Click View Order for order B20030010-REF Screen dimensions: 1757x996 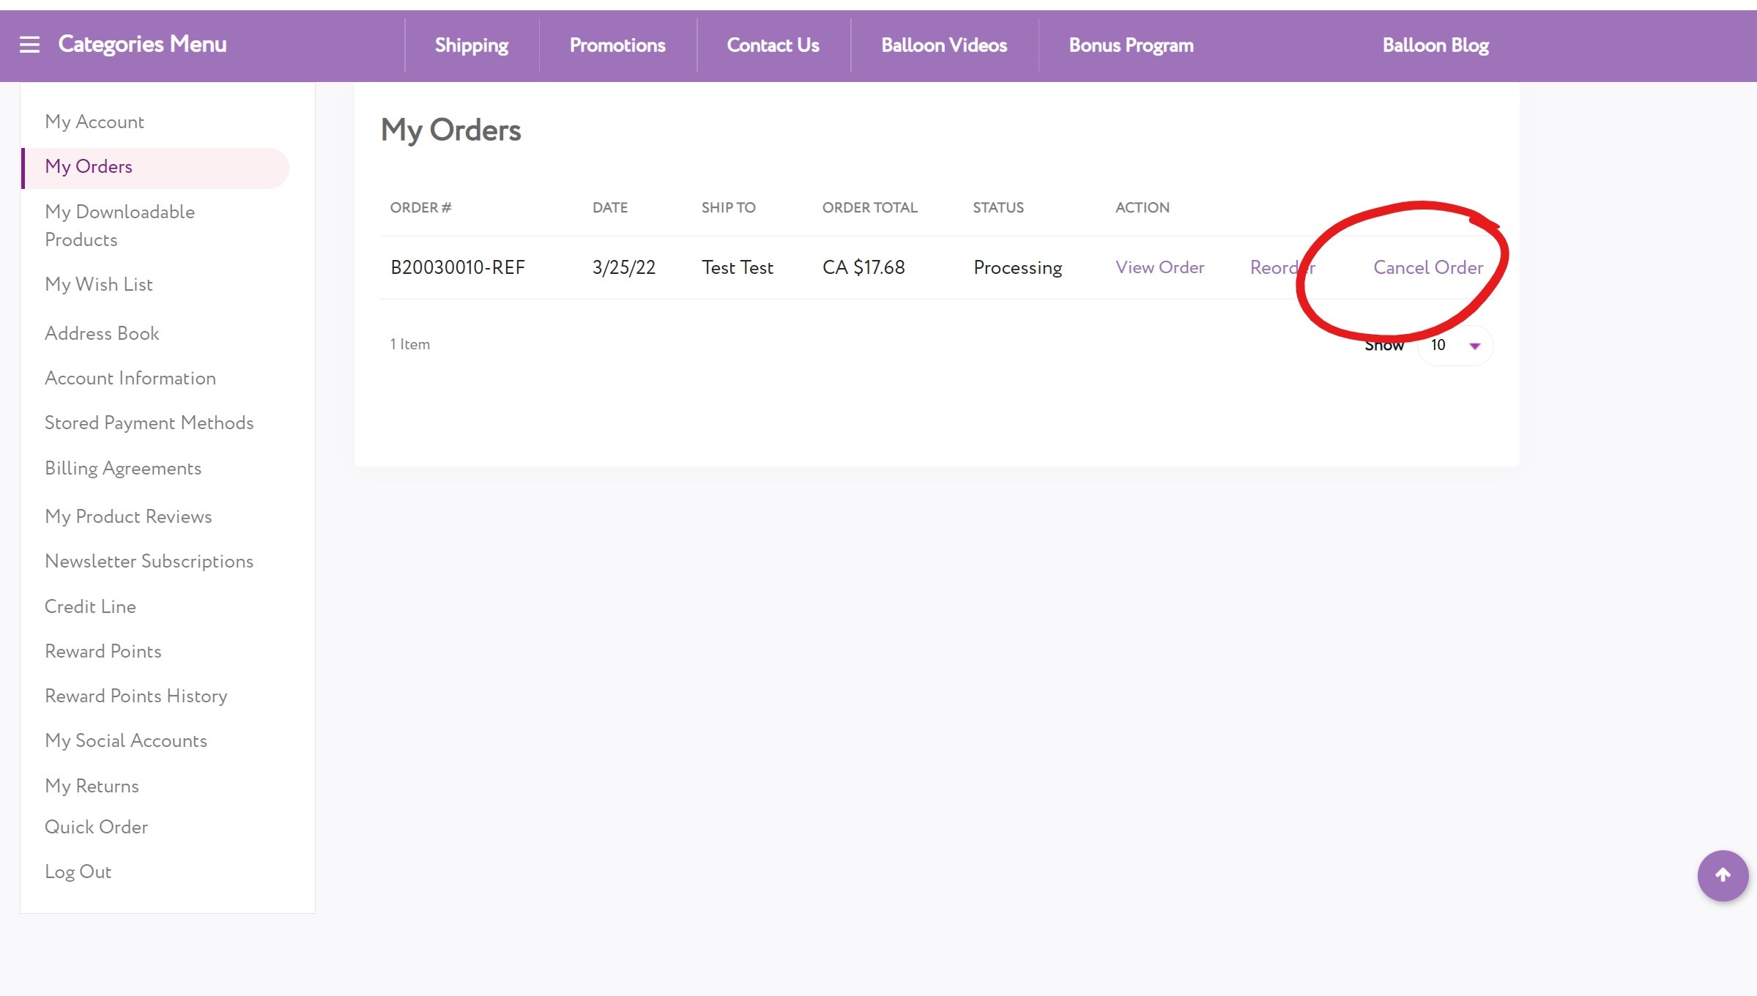(x=1159, y=267)
